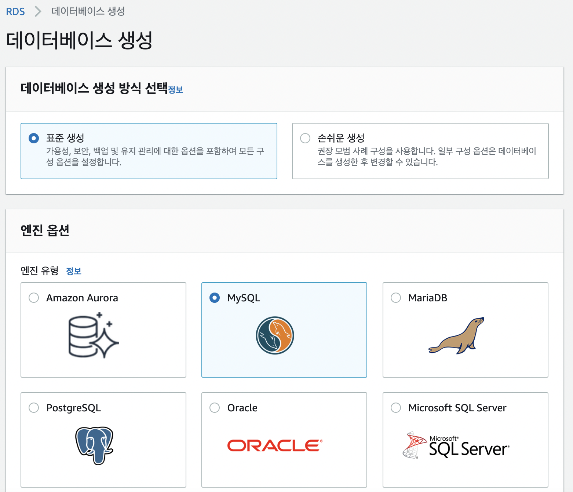Open 정보 link next to 엔진 유형
Viewport: 573px width, 492px height.
click(x=74, y=271)
